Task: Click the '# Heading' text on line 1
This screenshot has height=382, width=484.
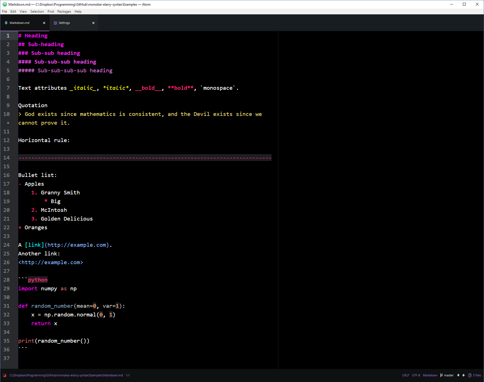Action: click(33, 36)
